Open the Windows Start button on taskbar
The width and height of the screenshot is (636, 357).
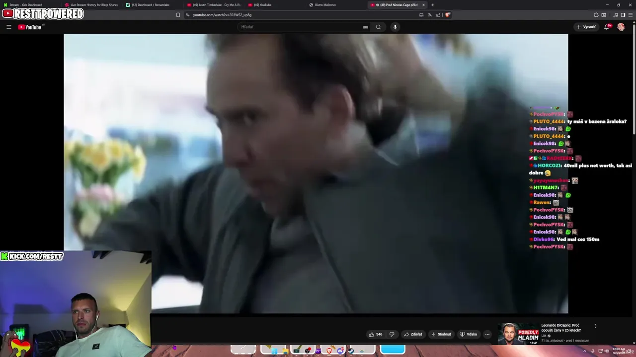pyautogui.click(x=274, y=351)
